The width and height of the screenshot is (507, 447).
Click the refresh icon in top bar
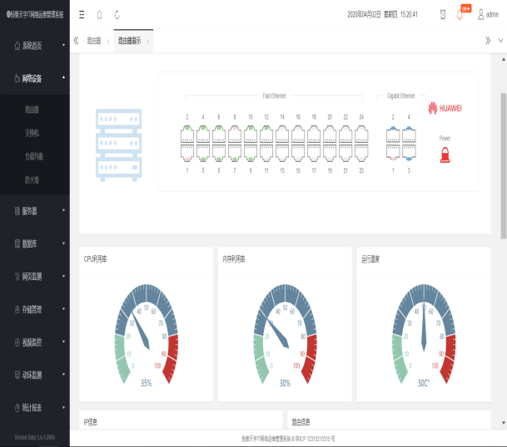pos(117,14)
